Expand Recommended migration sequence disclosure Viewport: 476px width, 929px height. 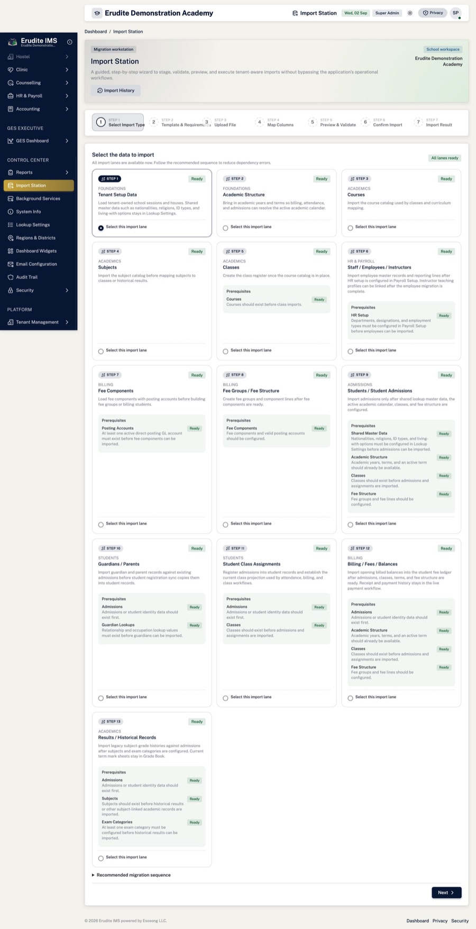pos(131,875)
